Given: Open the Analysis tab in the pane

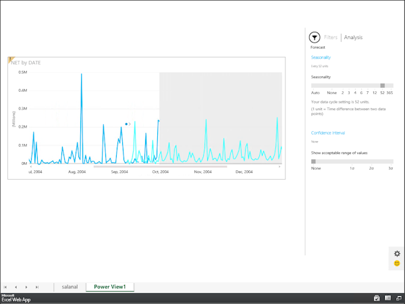Looking at the screenshot, I should [x=353, y=38].
